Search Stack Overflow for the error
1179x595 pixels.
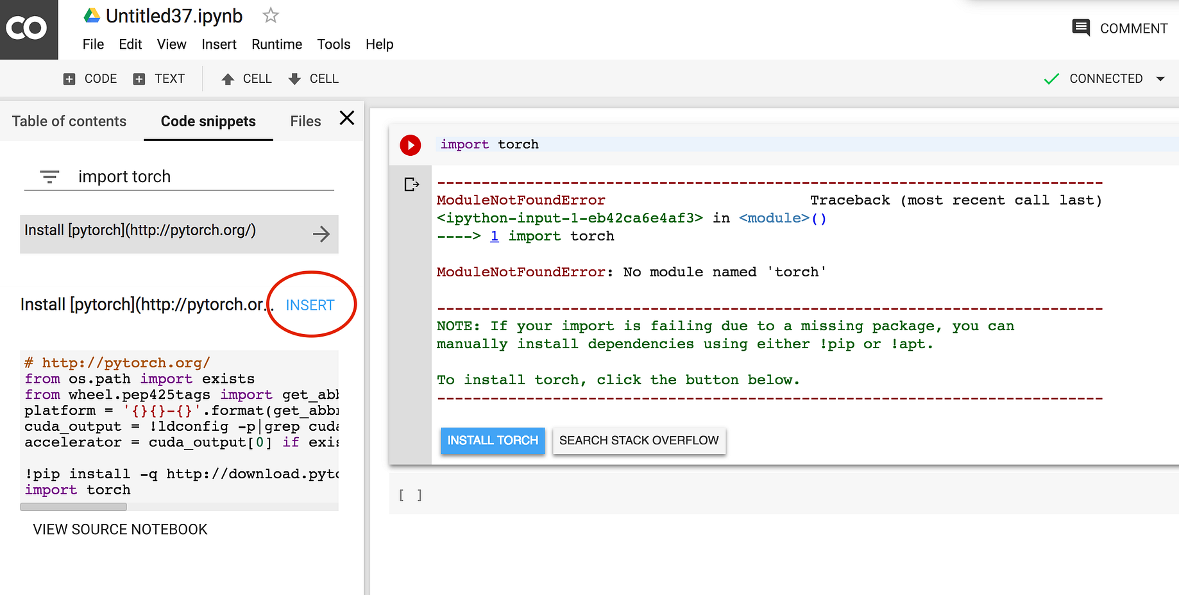(639, 440)
